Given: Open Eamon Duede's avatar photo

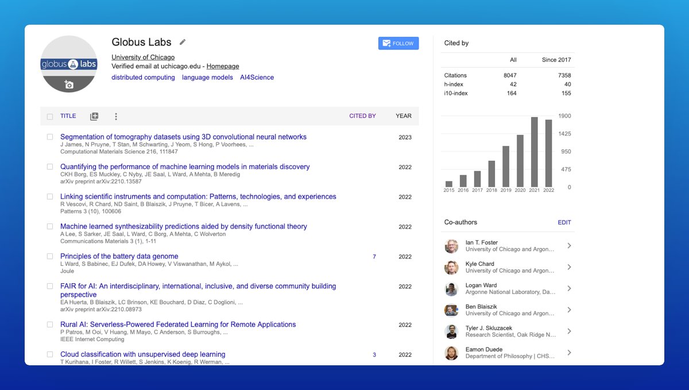Looking at the screenshot, I should pyautogui.click(x=451, y=353).
